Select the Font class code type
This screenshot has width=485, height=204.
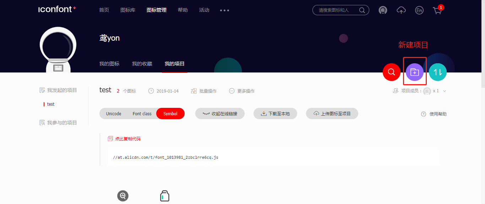[x=142, y=113]
